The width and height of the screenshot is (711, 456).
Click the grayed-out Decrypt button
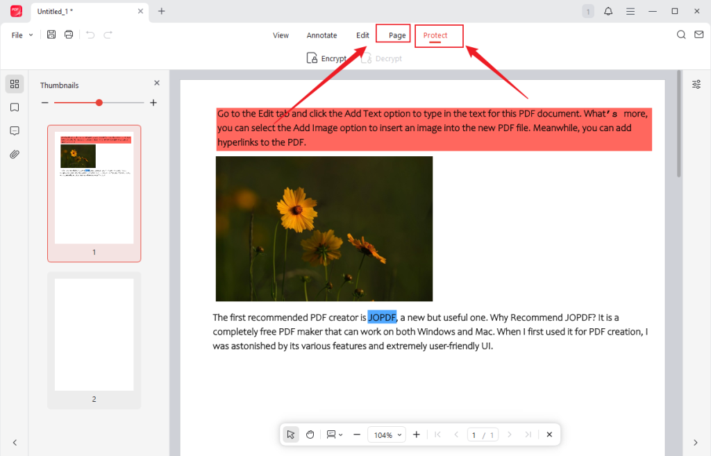click(x=381, y=58)
